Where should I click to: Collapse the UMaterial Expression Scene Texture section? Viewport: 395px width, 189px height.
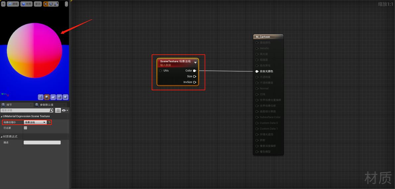(x=2, y=116)
